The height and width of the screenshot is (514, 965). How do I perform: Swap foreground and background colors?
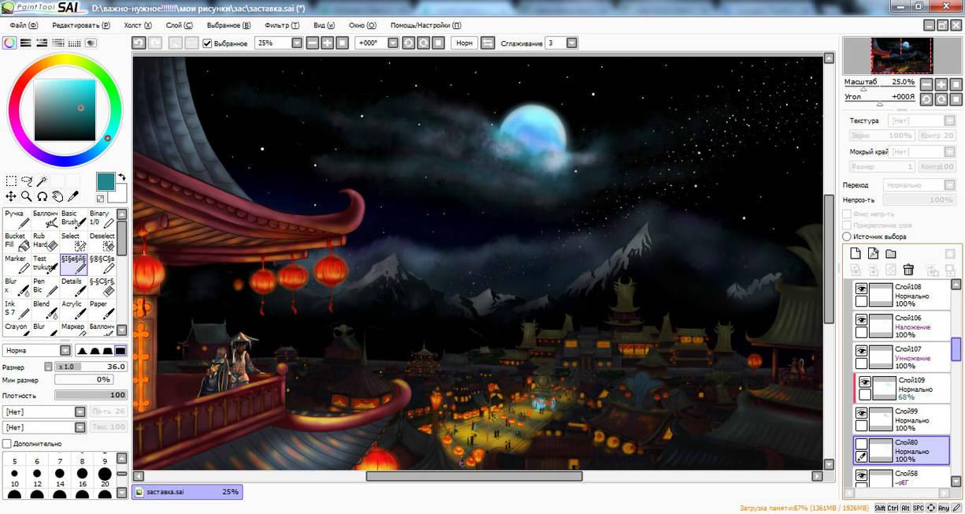pyautogui.click(x=121, y=177)
